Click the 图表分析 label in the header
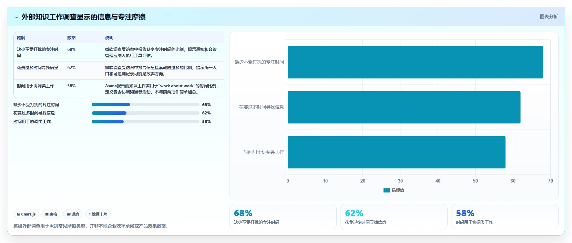The height and width of the screenshot is (243, 572). point(549,16)
